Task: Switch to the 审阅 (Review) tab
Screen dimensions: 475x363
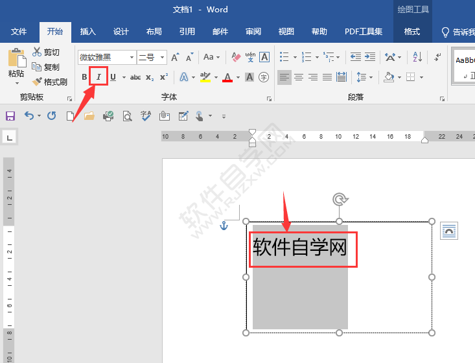Action: click(x=253, y=32)
